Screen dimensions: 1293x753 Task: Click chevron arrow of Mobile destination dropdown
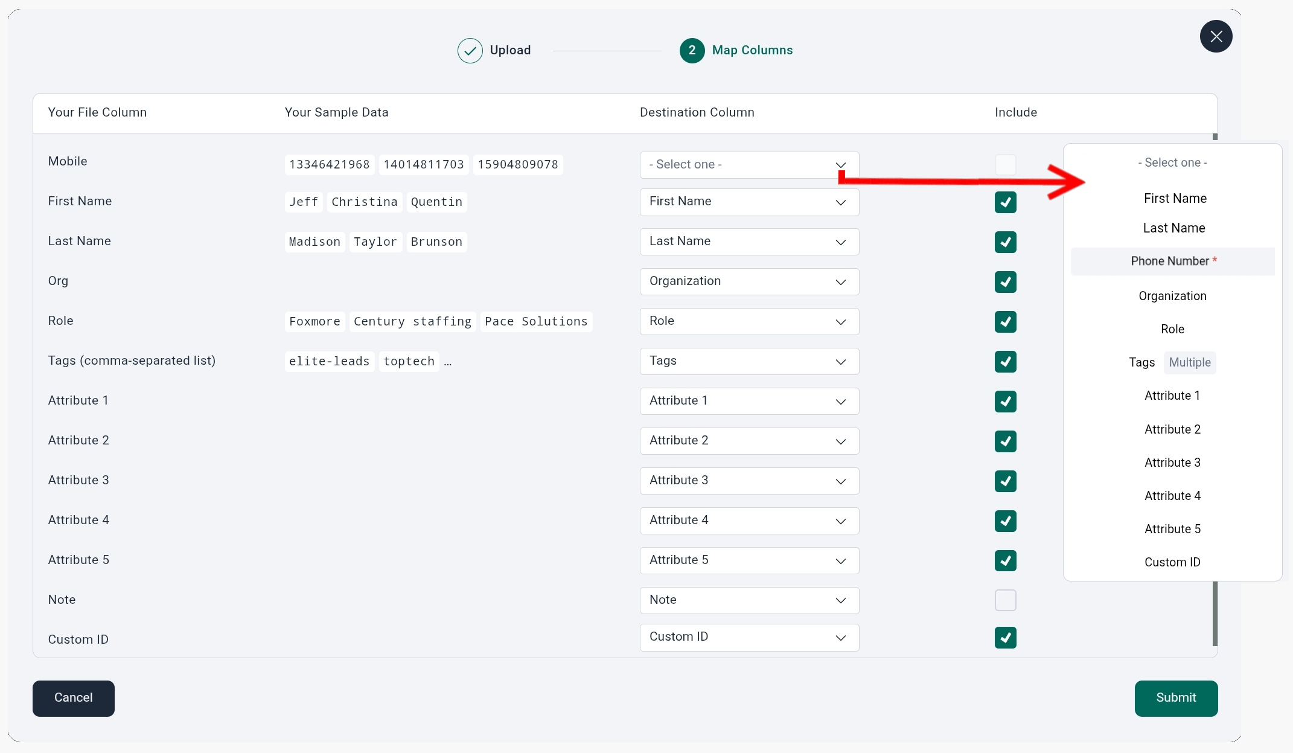[x=840, y=165]
